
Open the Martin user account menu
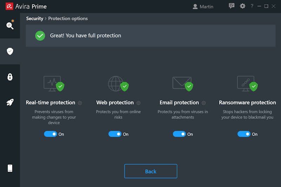(203, 7)
